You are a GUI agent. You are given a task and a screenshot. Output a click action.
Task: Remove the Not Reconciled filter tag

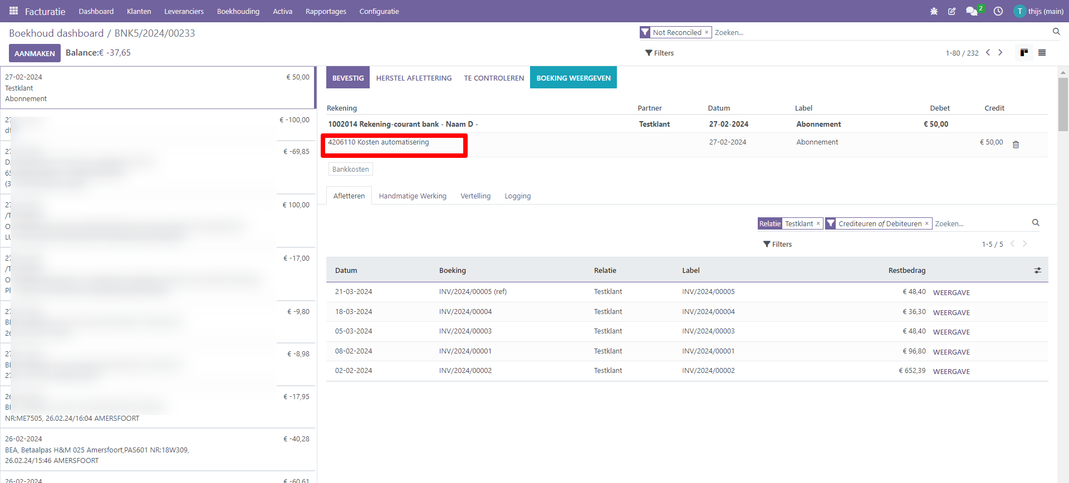[x=707, y=32]
